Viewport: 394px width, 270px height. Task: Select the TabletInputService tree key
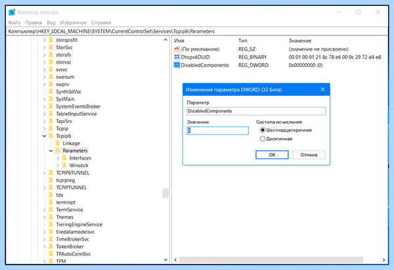76,114
